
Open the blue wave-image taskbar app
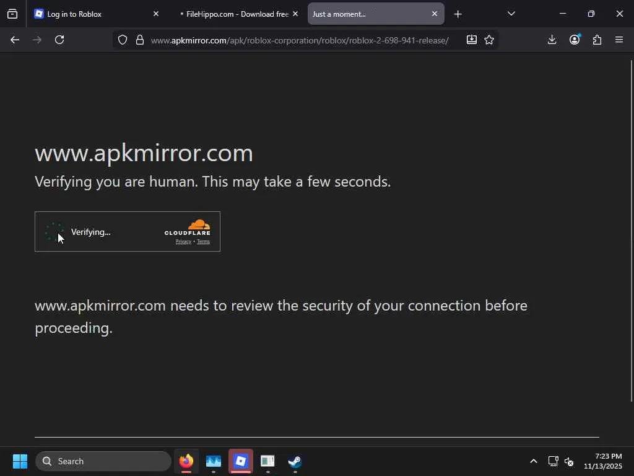pyautogui.click(x=214, y=461)
